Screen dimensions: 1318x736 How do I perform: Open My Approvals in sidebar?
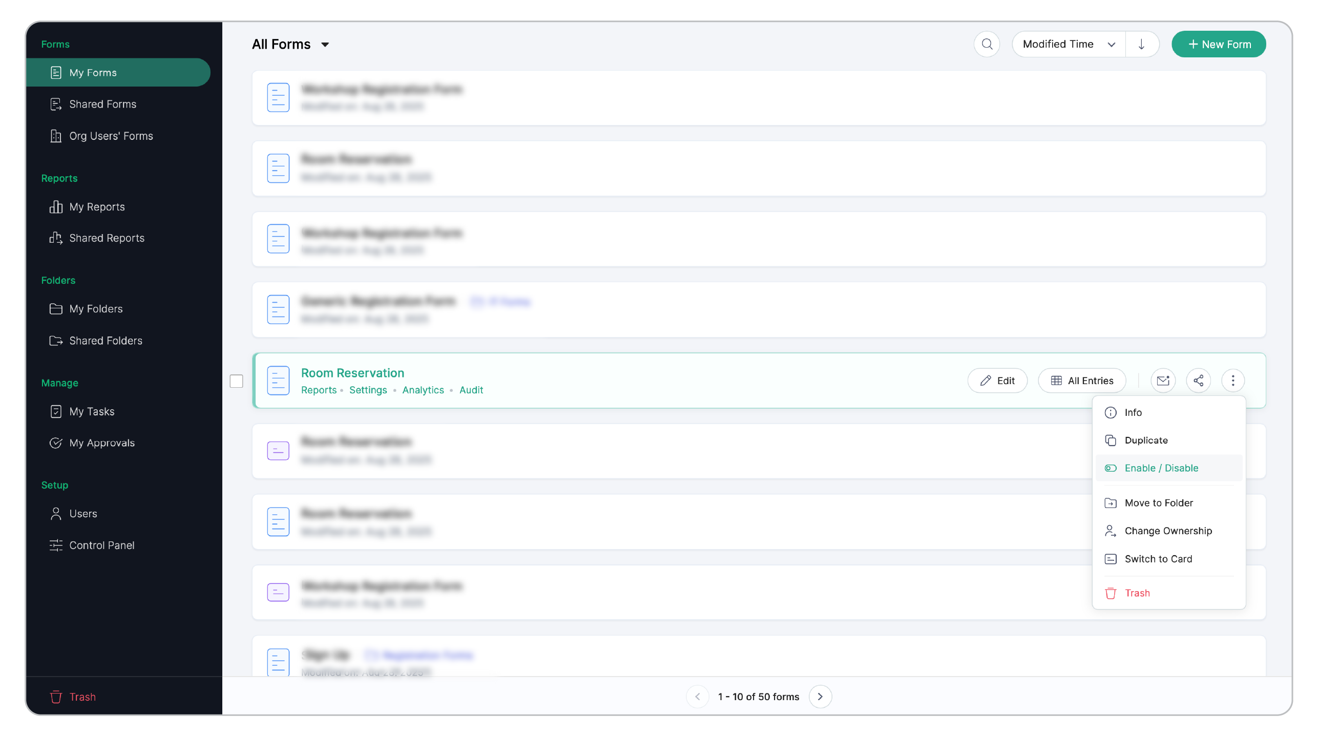101,443
